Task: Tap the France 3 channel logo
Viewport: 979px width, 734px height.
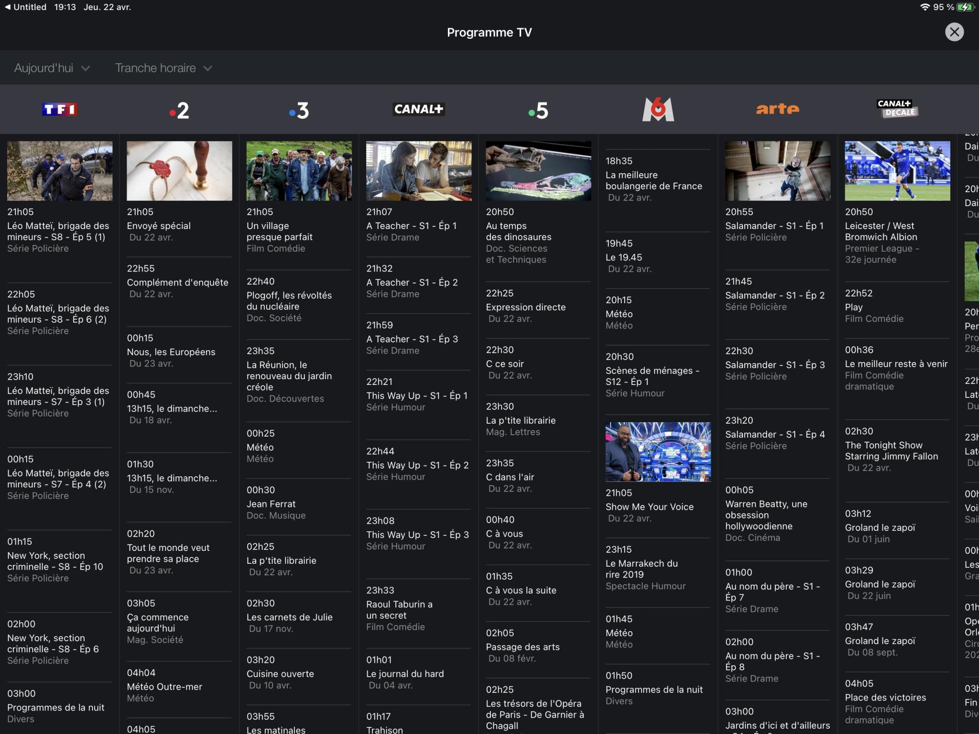Action: (x=299, y=110)
